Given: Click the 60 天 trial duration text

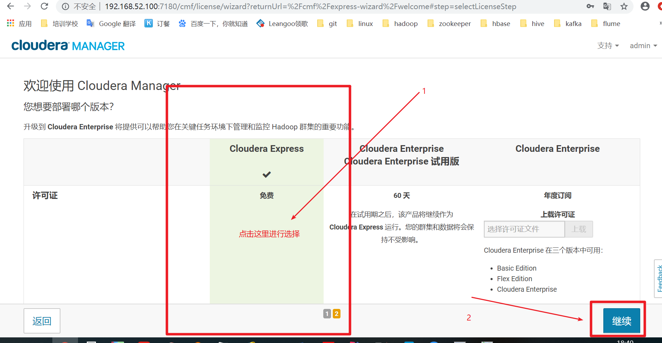Looking at the screenshot, I should [402, 195].
